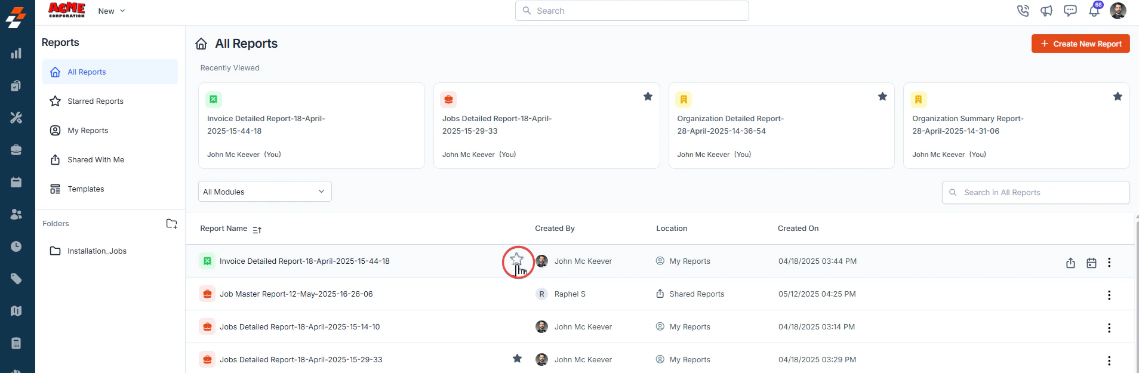Open the wrench and tools sidebar icon
The width and height of the screenshot is (1139, 373).
click(16, 118)
